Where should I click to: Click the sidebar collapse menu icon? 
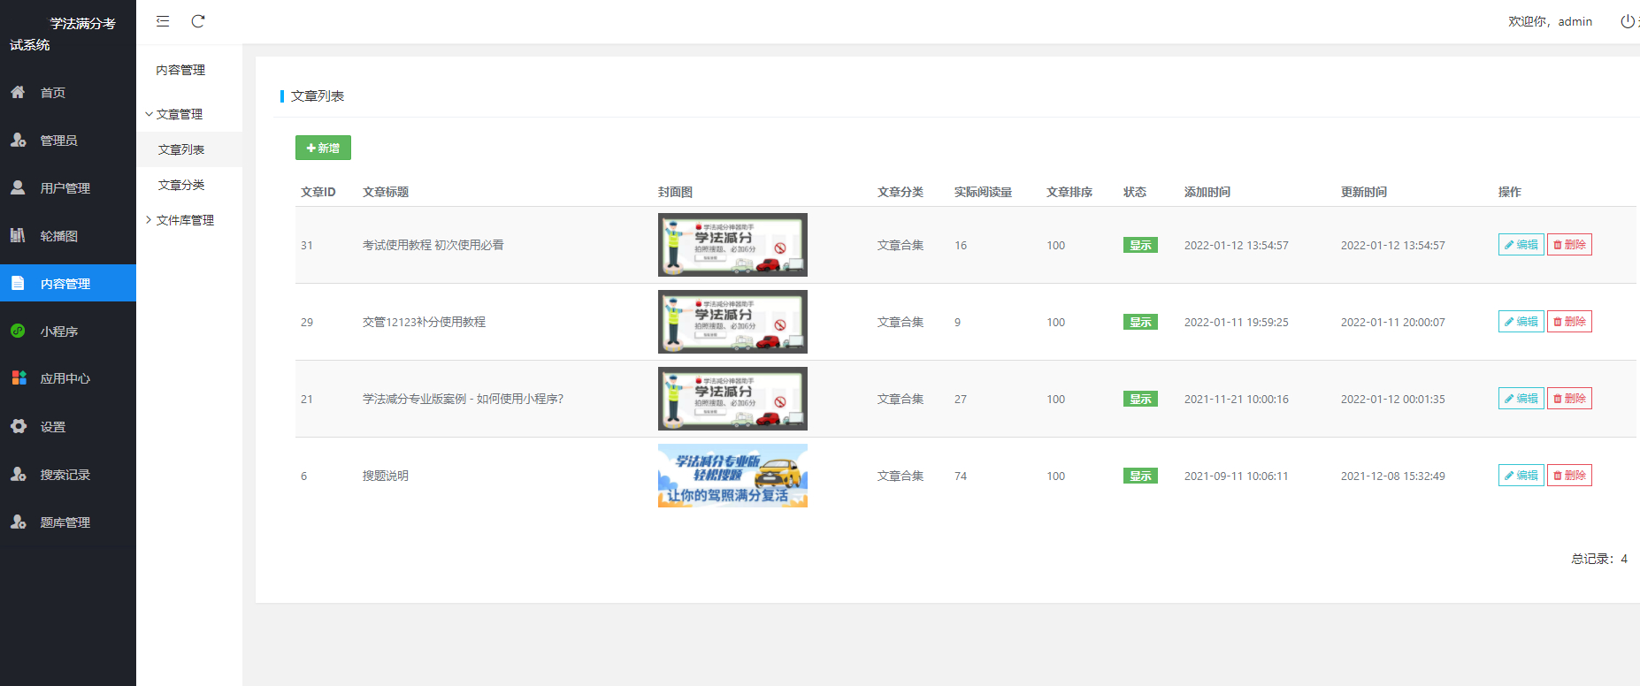coord(163,21)
